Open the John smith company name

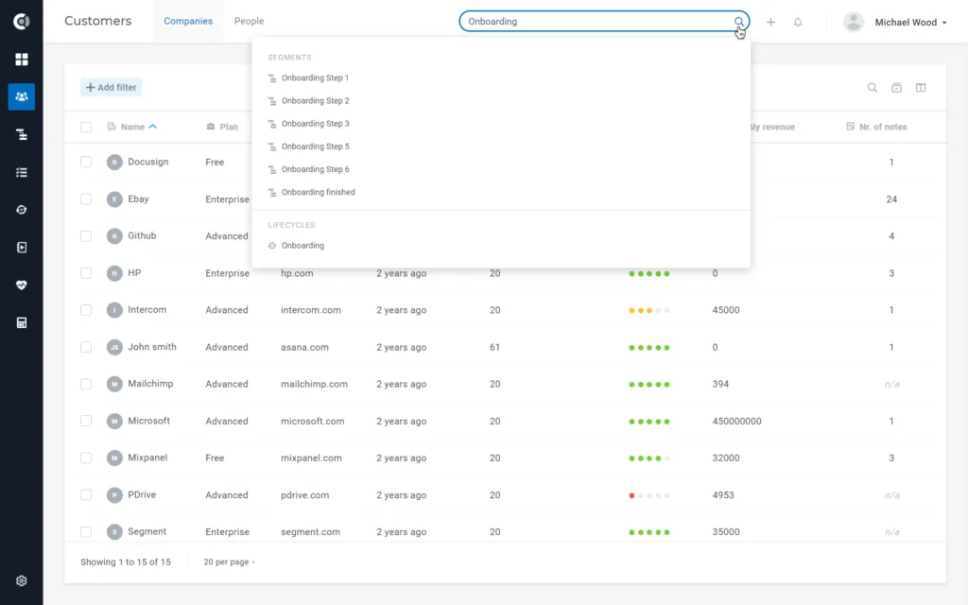(x=152, y=347)
